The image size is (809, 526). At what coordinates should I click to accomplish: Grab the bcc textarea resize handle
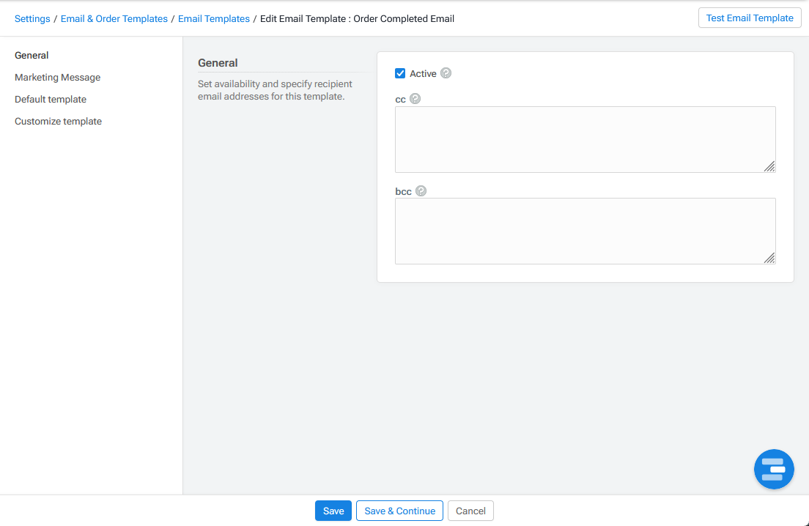coord(769,258)
